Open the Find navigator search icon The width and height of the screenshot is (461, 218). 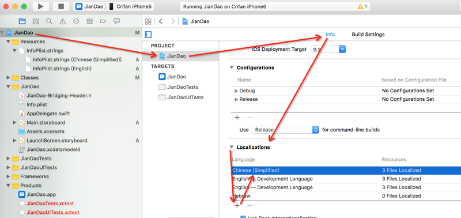49,21
